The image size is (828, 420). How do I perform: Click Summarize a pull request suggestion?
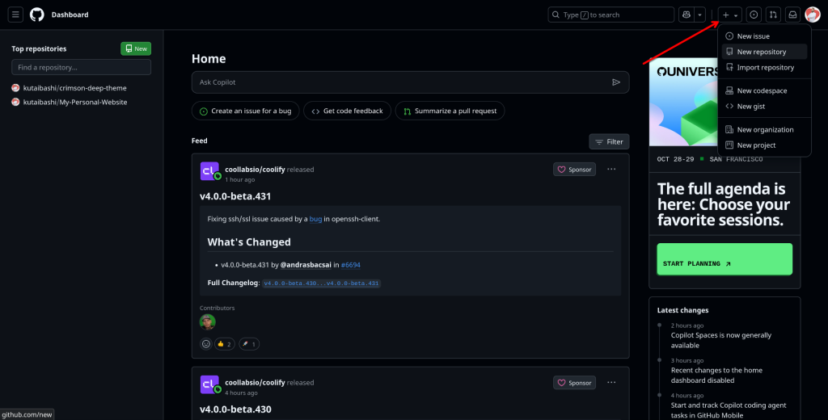click(450, 111)
